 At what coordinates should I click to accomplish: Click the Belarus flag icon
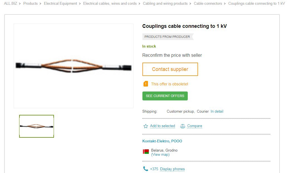tap(146, 152)
